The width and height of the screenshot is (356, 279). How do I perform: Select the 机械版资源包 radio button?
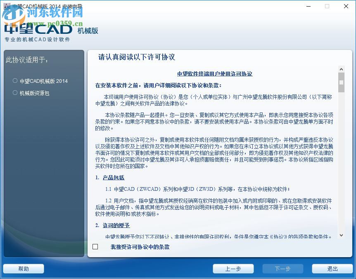[x=14, y=93]
